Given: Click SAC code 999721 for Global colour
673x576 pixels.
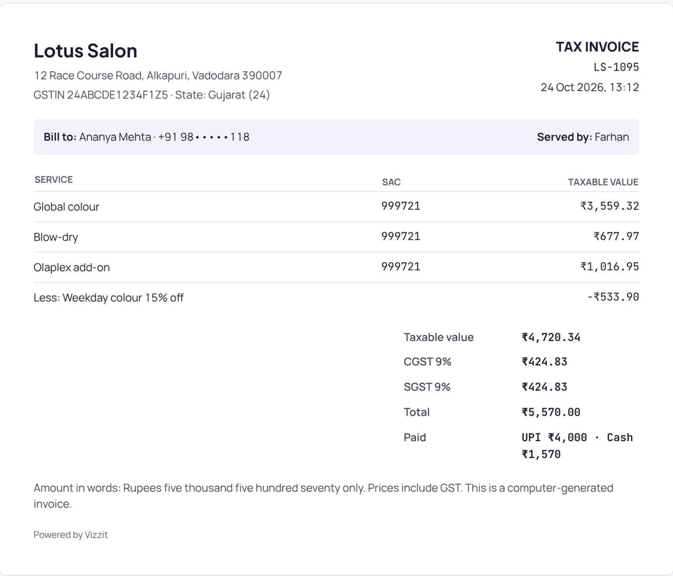Looking at the screenshot, I should click(400, 206).
